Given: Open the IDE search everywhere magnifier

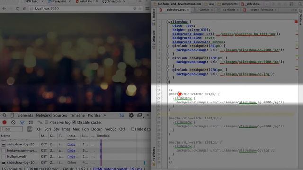Looking at the screenshot, I should pos(300,4).
